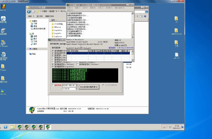Open the folder Explorer icon in taskbar

[13, 127]
